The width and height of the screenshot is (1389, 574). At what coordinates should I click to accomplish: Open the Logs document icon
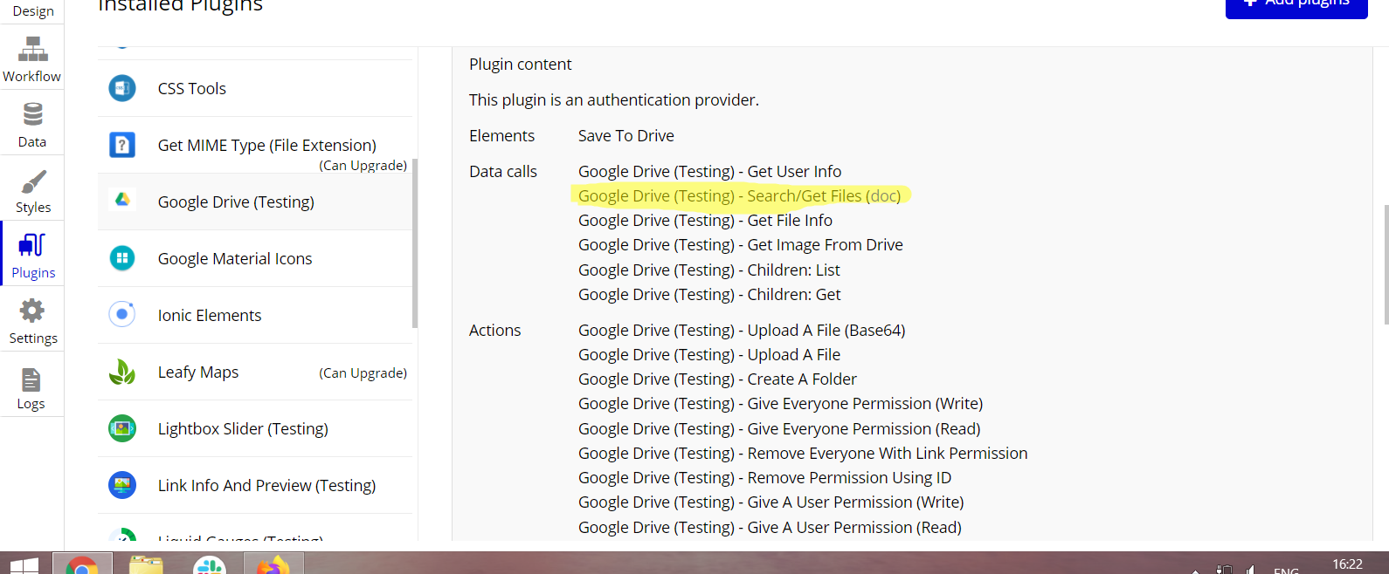coord(31,379)
